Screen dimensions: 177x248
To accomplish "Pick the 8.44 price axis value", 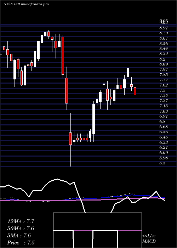I will [164, 49].
